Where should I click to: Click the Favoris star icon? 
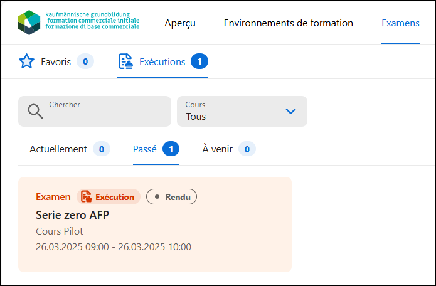click(x=26, y=61)
